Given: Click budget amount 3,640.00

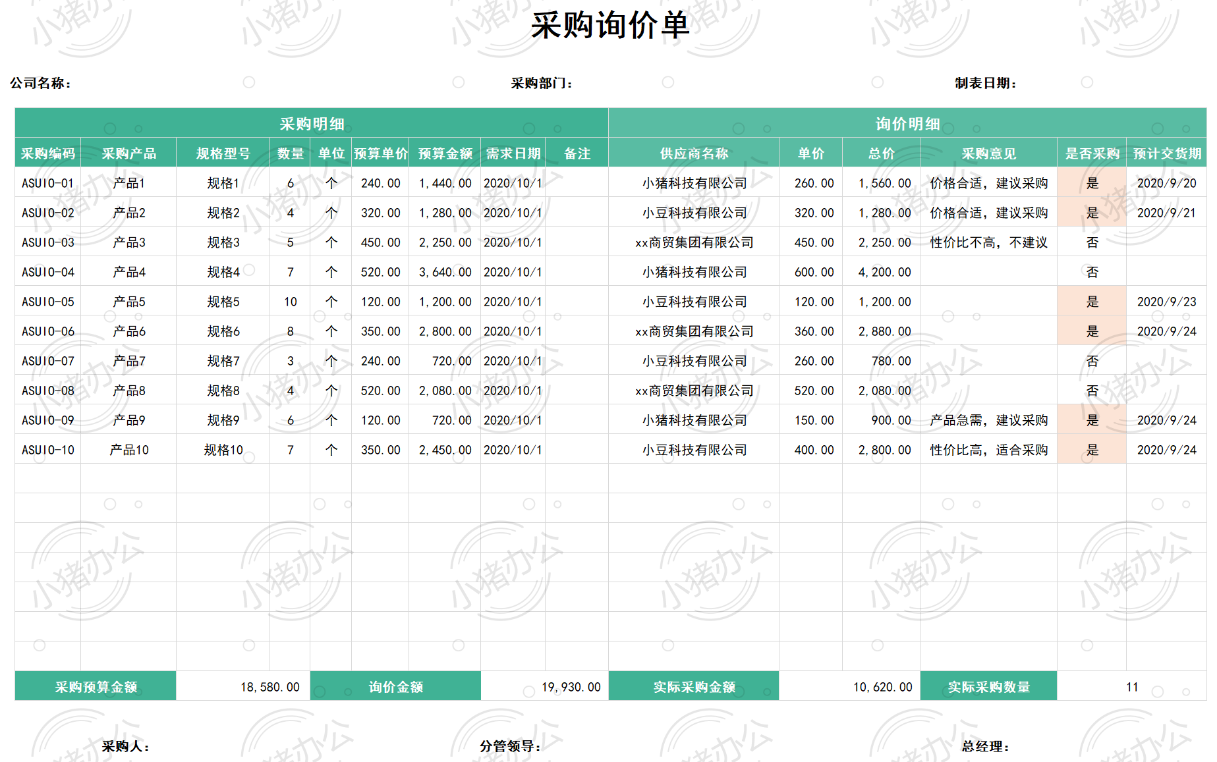Looking at the screenshot, I should (445, 272).
